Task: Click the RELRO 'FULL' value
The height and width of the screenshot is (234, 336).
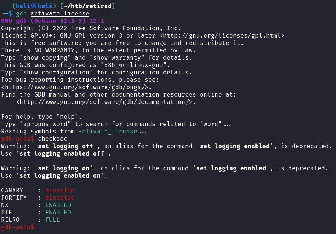Action: (52, 220)
